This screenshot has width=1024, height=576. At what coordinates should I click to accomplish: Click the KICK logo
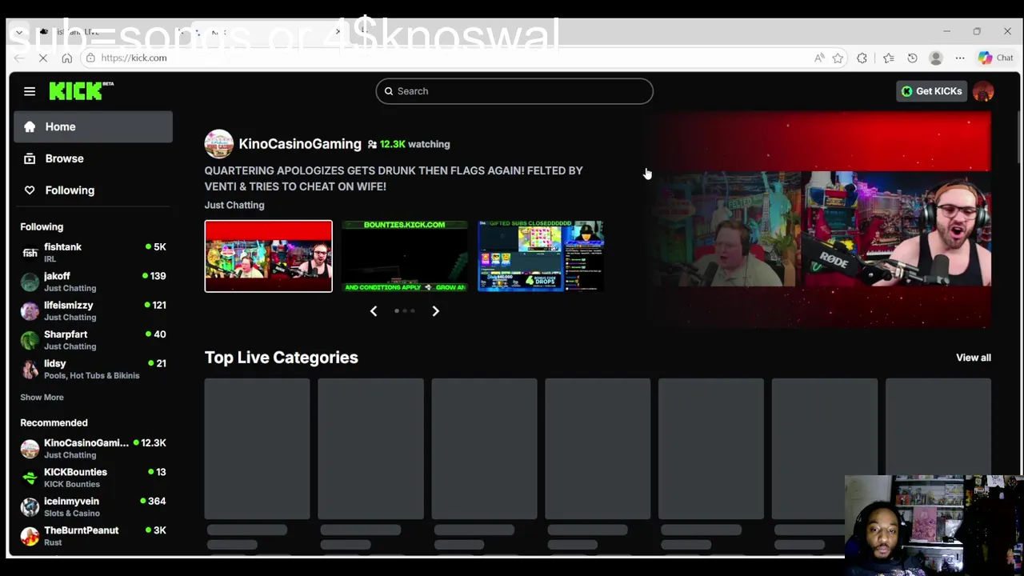[x=81, y=91]
